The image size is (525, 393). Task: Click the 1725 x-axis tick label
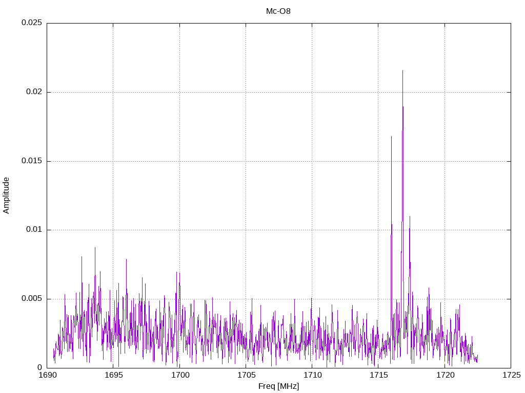(x=511, y=376)
